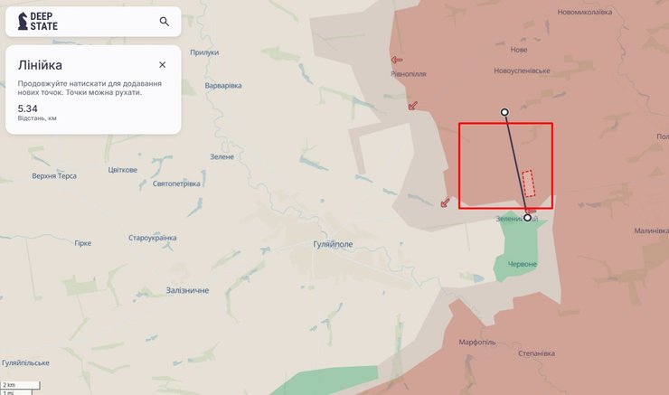Click the Червоне green zone
Viewport: 669px width, 395px height.
[x=522, y=250]
